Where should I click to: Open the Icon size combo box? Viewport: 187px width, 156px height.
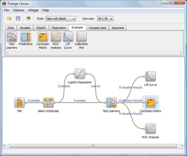(x=105, y=19)
